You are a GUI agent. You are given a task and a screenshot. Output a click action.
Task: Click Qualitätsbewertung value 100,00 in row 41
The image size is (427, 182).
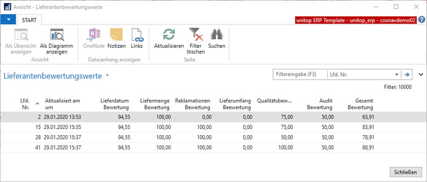tap(286, 148)
